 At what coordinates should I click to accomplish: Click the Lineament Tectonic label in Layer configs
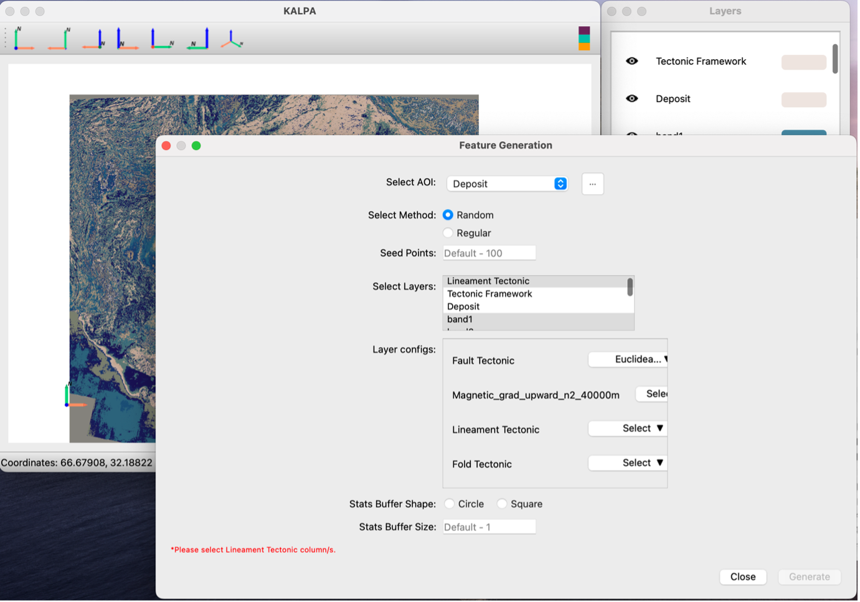point(496,430)
